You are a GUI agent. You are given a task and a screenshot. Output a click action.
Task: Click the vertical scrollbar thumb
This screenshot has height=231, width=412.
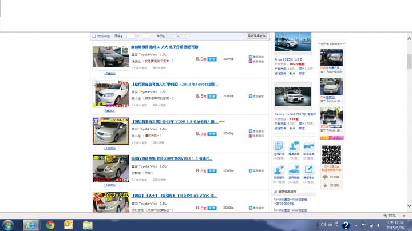[x=409, y=61]
